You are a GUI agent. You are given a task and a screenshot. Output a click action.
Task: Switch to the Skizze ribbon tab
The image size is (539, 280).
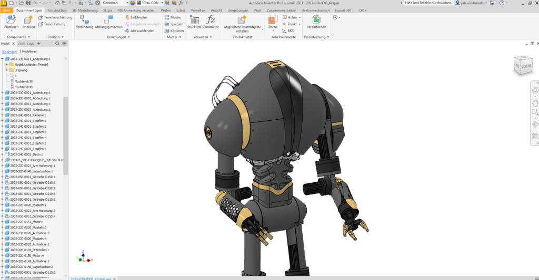(x=107, y=11)
